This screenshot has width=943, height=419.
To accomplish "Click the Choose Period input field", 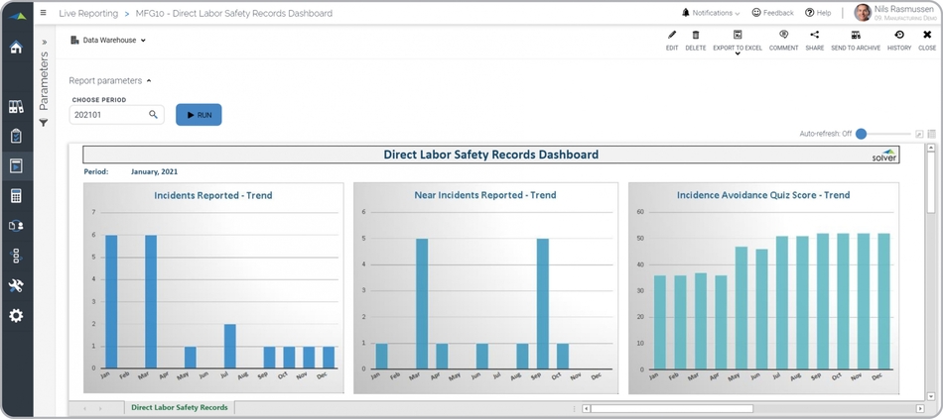I will [x=109, y=115].
